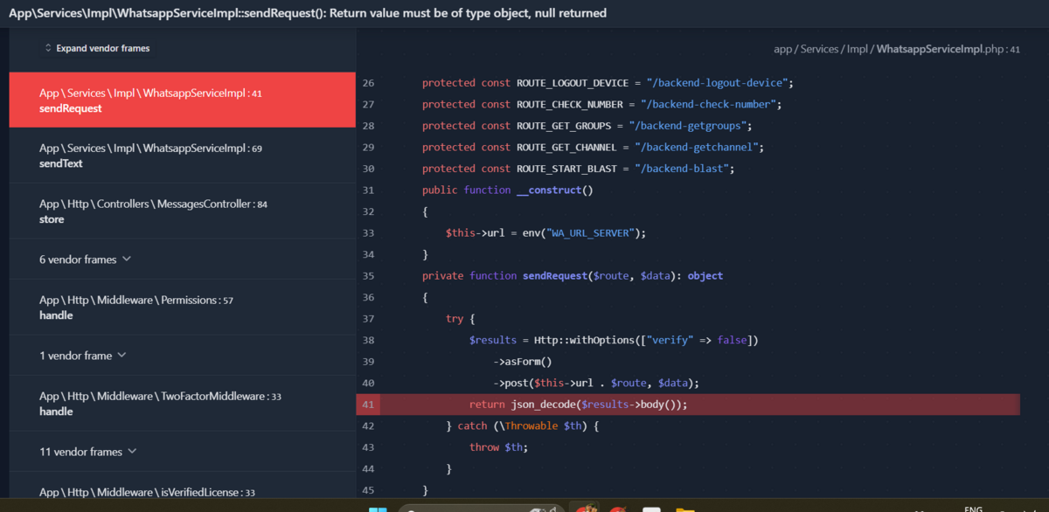Open the WhatsappServiceImpl.php:41 file path link
The width and height of the screenshot is (1049, 512).
click(897, 50)
